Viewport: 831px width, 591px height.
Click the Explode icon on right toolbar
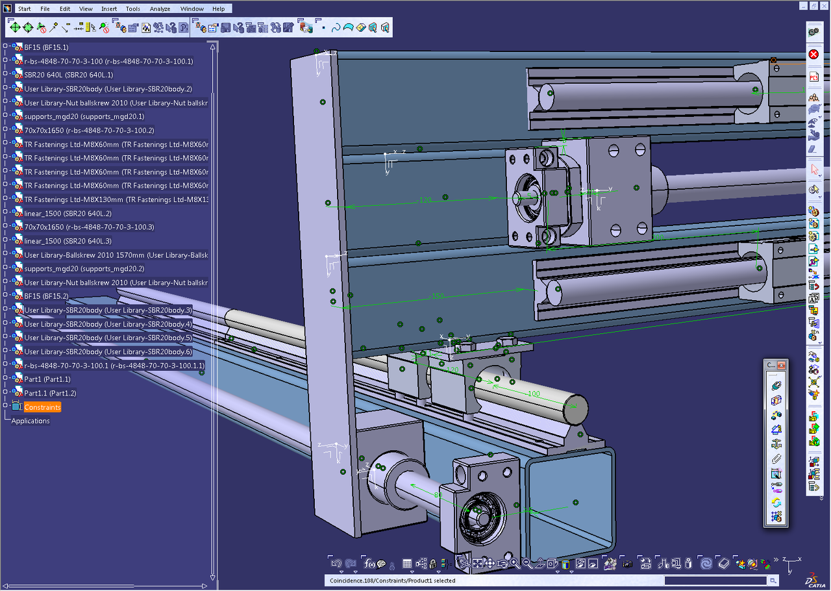coord(813,381)
